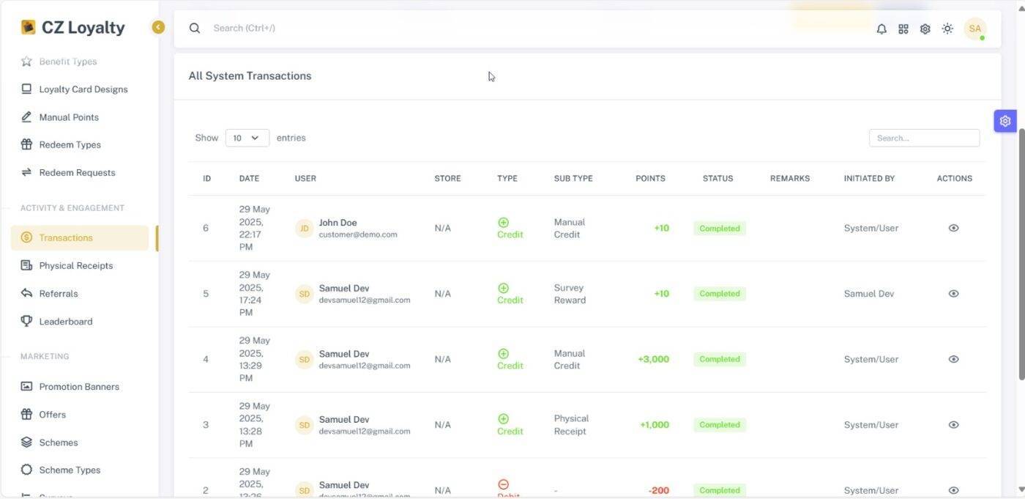View the -200 Debit transaction details

point(953,489)
